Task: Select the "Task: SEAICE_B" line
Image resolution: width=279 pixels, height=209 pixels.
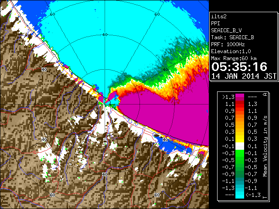Action: point(232,37)
